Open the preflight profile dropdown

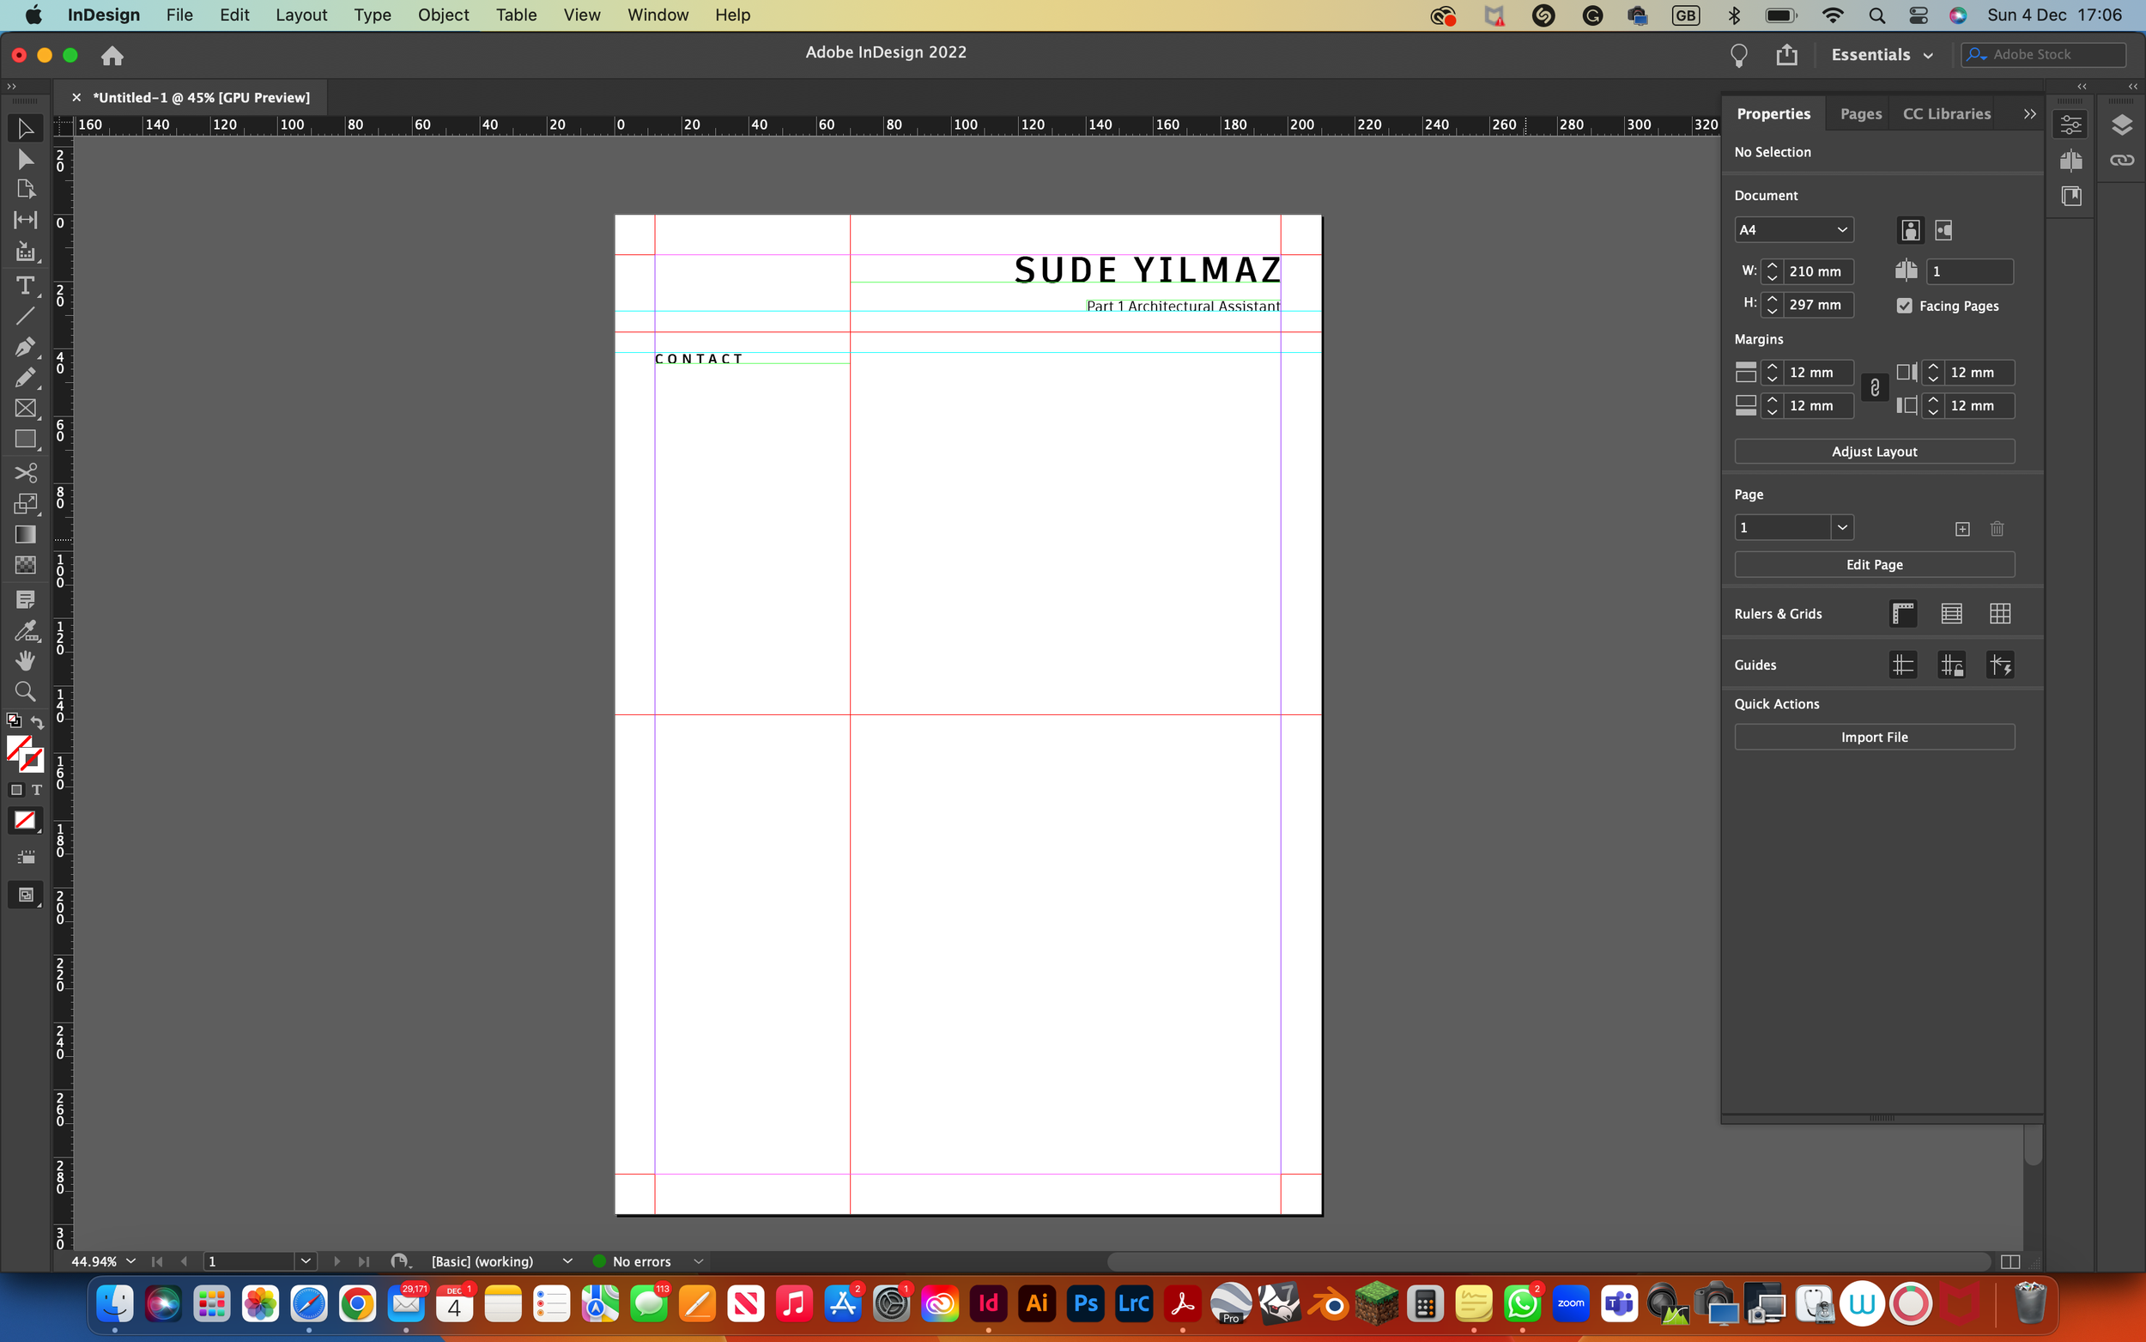(567, 1261)
